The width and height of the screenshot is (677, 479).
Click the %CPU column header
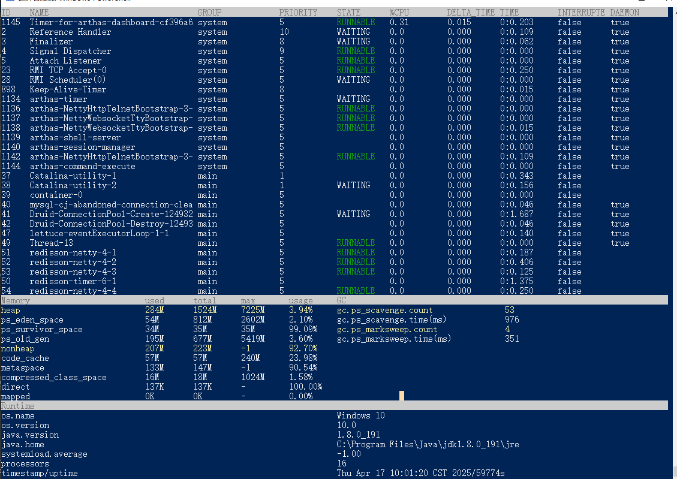click(399, 13)
